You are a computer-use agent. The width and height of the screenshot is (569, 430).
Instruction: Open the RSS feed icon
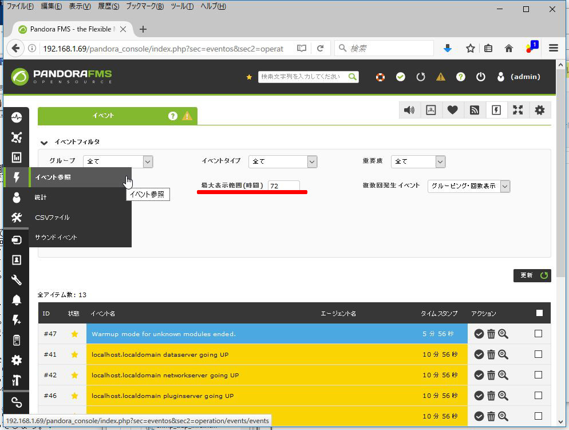click(x=475, y=110)
